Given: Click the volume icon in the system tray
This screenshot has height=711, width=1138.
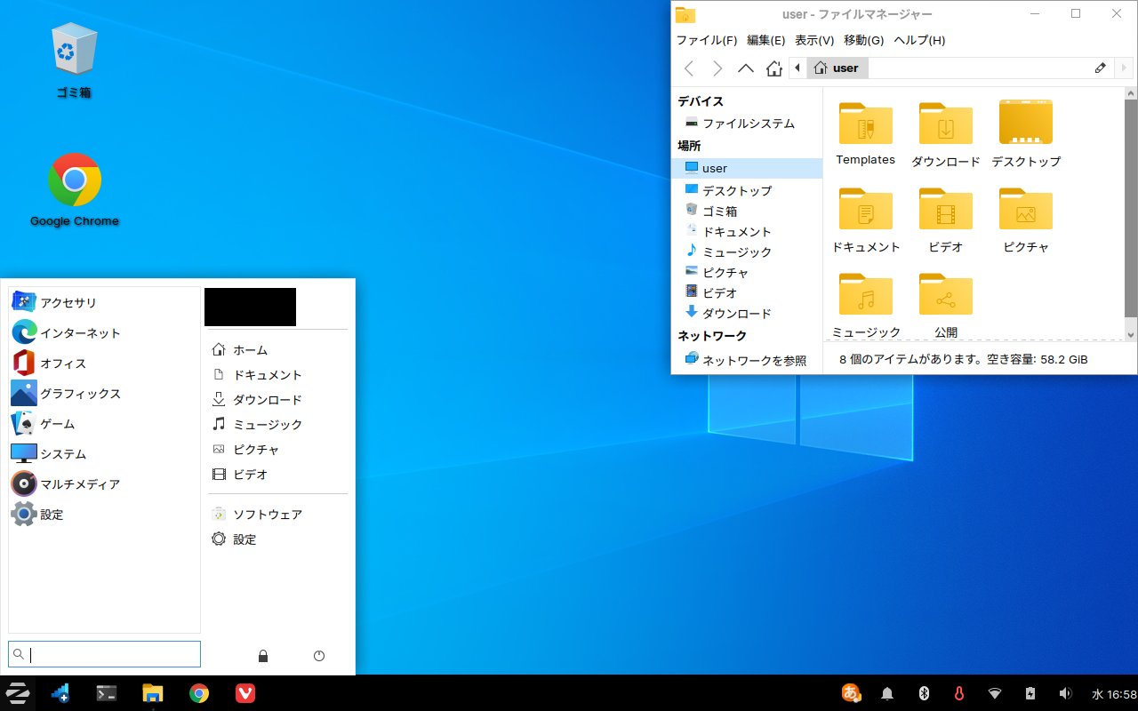Looking at the screenshot, I should [x=1065, y=692].
